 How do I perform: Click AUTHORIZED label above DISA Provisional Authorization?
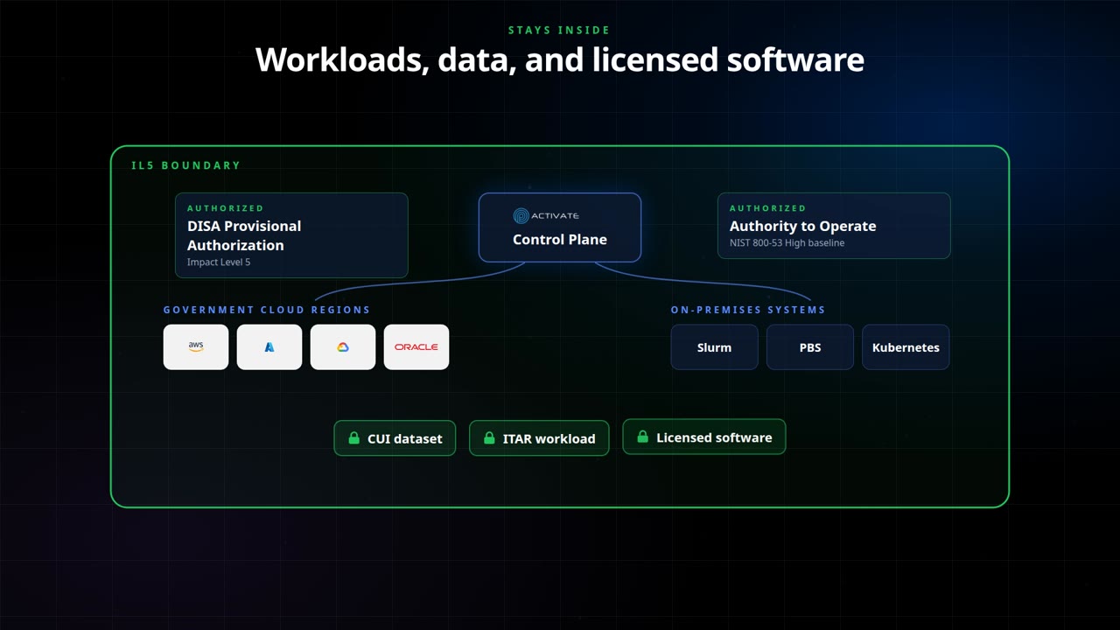point(225,208)
